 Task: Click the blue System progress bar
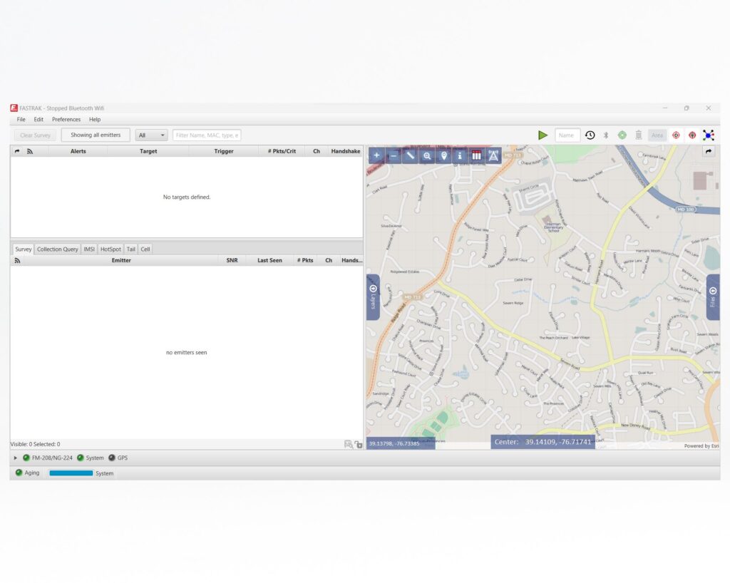71,473
